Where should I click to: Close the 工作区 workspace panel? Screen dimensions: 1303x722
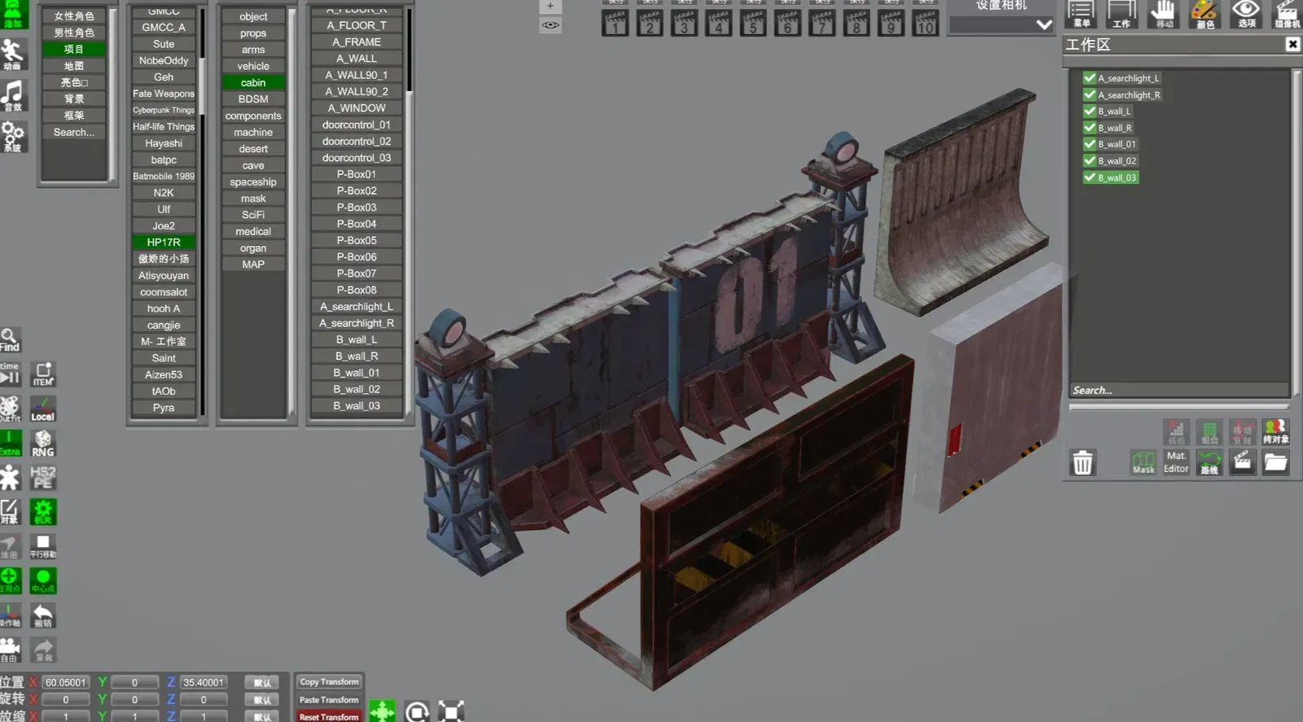click(1292, 44)
